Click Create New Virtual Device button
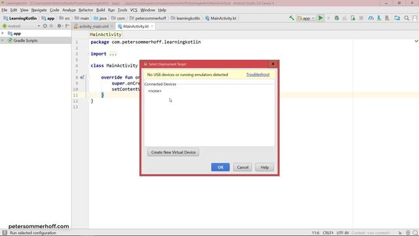The image size is (419, 236). tap(173, 152)
